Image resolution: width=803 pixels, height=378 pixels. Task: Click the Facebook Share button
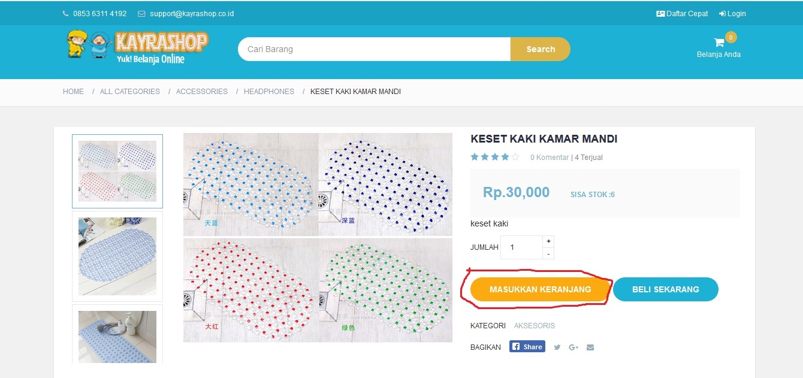(527, 347)
